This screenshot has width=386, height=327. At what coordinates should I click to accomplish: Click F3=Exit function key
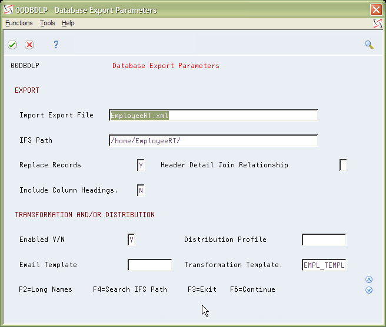coord(202,289)
